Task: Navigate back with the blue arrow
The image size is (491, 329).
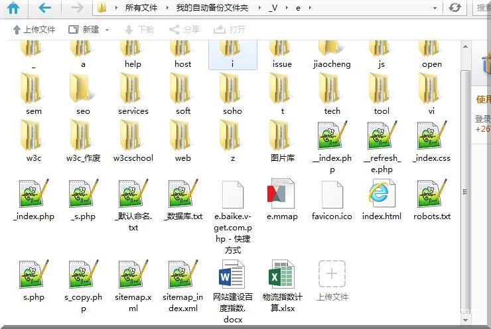Action: pos(44,7)
